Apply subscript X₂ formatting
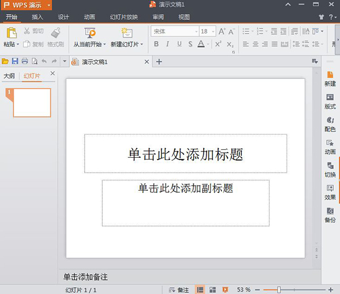 (230, 44)
